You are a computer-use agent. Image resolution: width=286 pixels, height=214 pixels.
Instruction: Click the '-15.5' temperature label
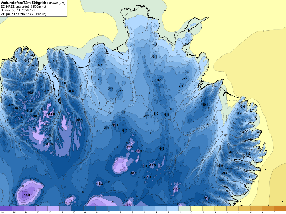176,189
